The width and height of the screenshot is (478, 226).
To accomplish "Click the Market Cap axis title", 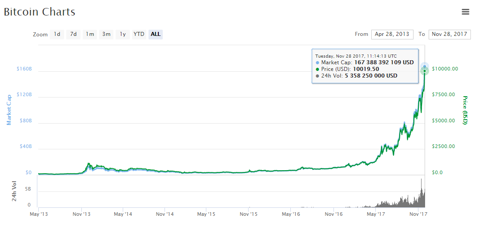I will pyautogui.click(x=9, y=109).
